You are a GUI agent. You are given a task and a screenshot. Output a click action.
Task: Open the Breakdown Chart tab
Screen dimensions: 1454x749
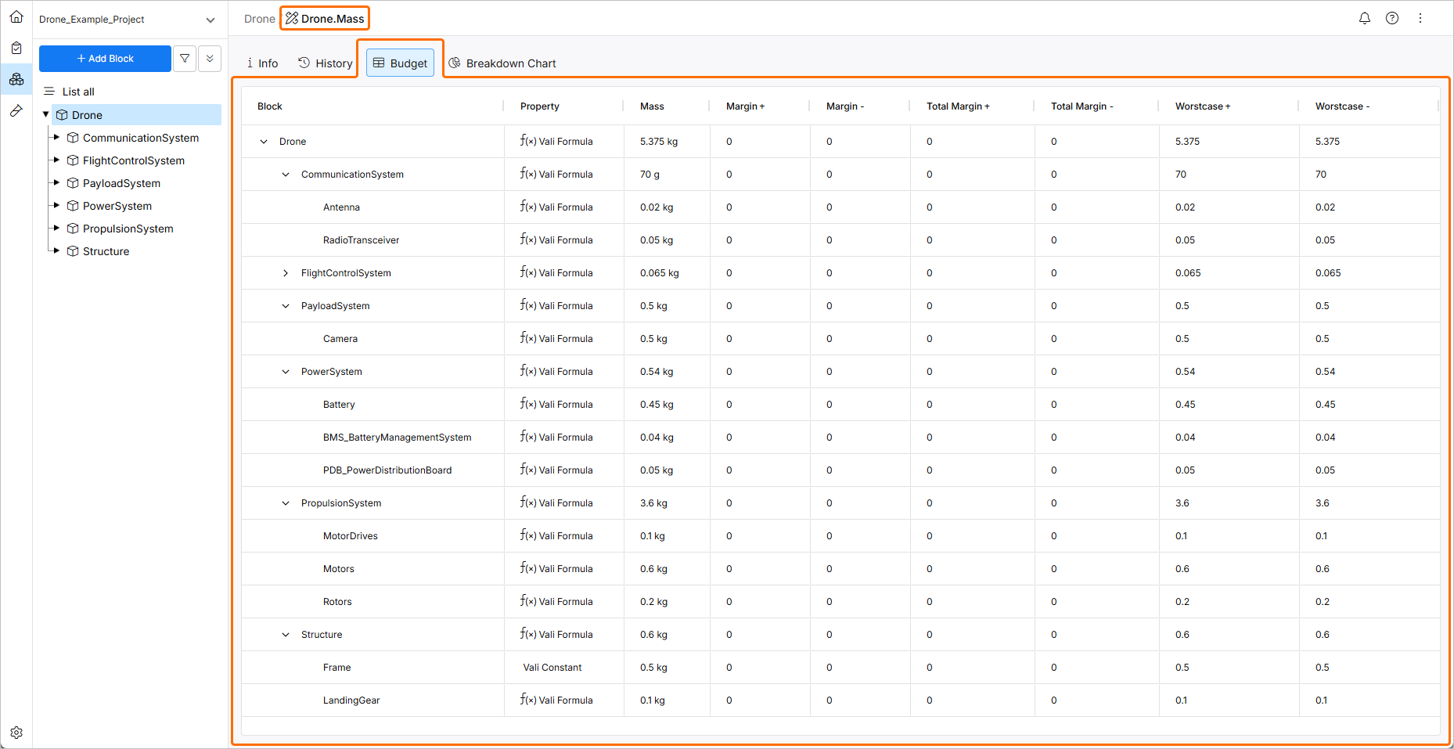[502, 63]
